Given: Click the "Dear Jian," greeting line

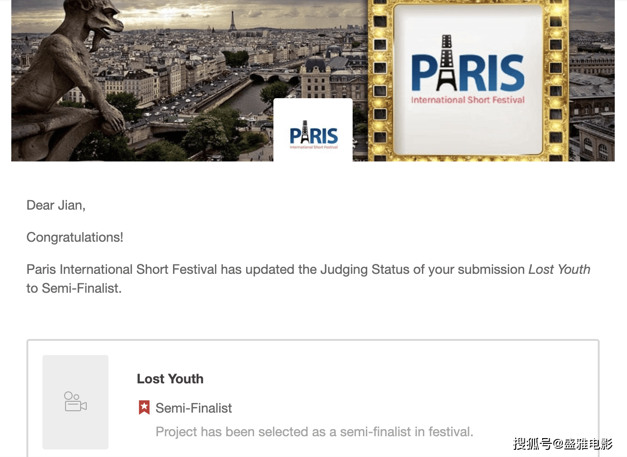Looking at the screenshot, I should 56,205.
